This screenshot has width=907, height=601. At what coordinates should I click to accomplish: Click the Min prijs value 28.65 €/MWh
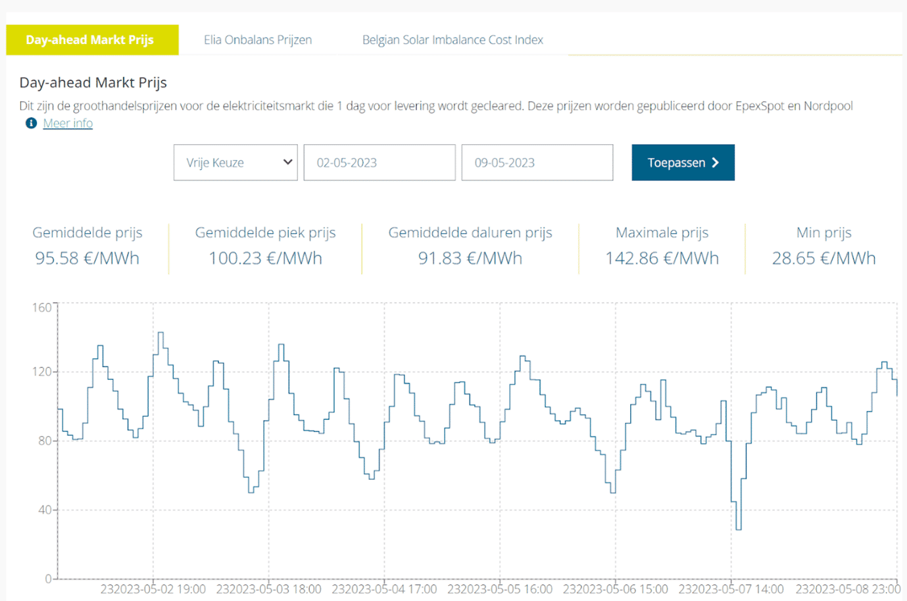click(x=823, y=258)
